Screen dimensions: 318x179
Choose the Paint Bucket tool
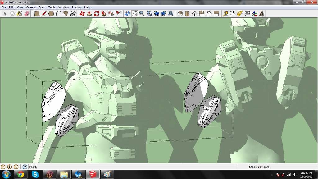[x=20, y=14]
